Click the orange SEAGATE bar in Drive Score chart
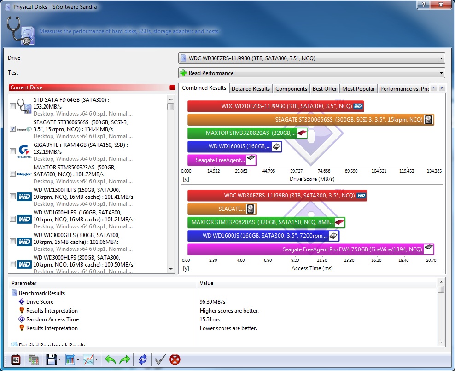This screenshot has width=455, height=371. 311,120
